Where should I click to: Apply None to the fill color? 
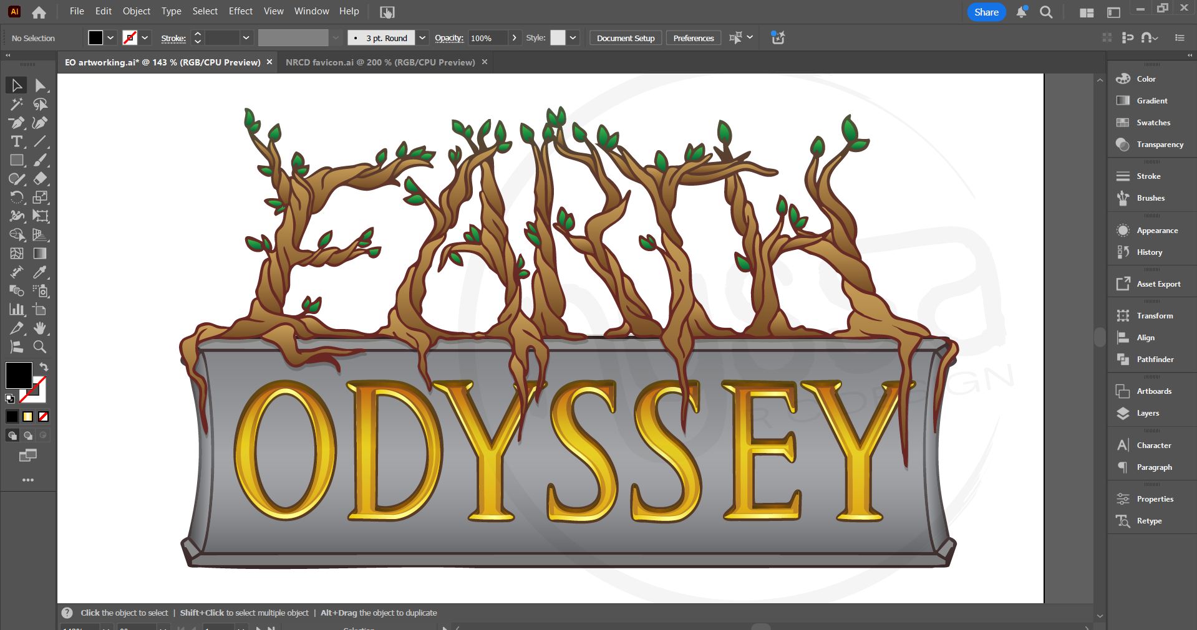tap(43, 416)
